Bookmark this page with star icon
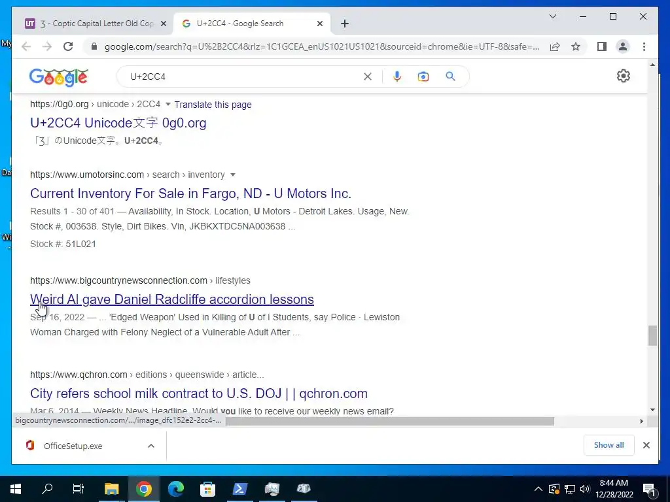Viewport: 670px width, 502px height. click(576, 46)
